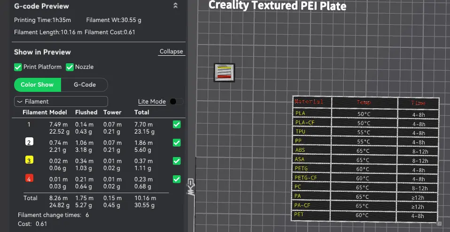The width and height of the screenshot is (450, 232).
Task: Click the Total column header
Action: click(141, 112)
